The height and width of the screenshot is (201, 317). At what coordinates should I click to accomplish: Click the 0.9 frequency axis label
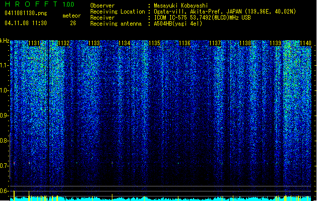click(4, 116)
